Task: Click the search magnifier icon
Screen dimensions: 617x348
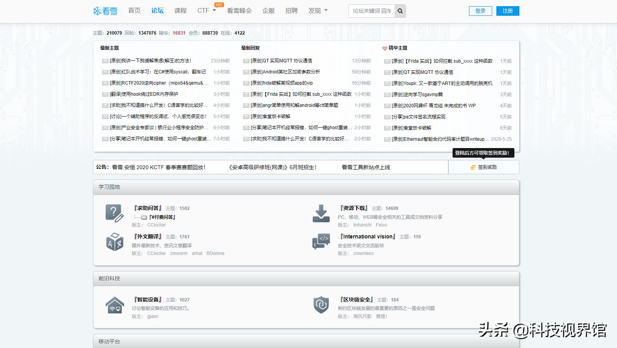Action: pos(400,11)
